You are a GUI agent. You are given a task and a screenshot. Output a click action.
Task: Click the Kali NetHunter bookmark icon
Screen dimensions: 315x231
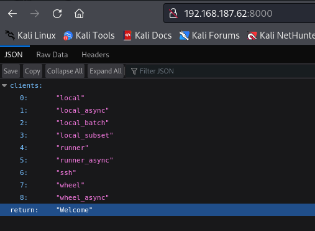[252, 35]
